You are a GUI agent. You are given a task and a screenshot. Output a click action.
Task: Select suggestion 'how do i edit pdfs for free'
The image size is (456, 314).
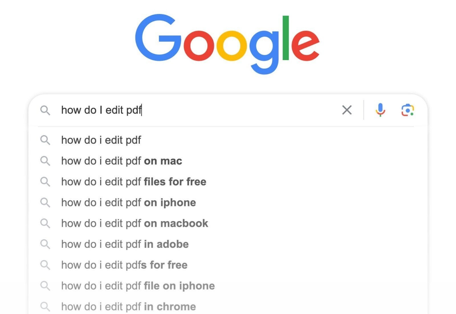124,265
